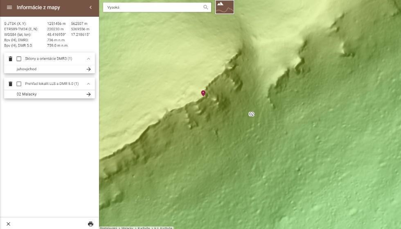This screenshot has width=401, height=229.
Task: Close the info panel with X
Action: [x=8, y=224]
